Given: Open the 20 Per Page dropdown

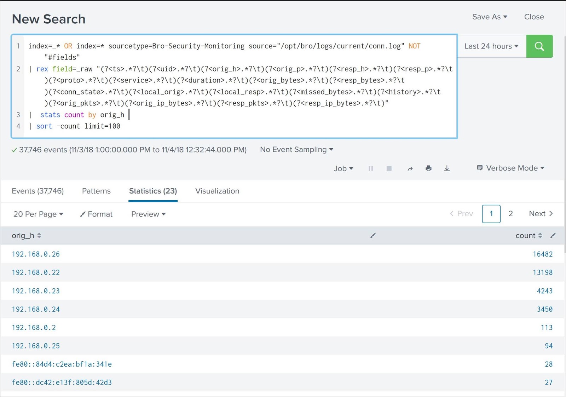Looking at the screenshot, I should pyautogui.click(x=38, y=214).
